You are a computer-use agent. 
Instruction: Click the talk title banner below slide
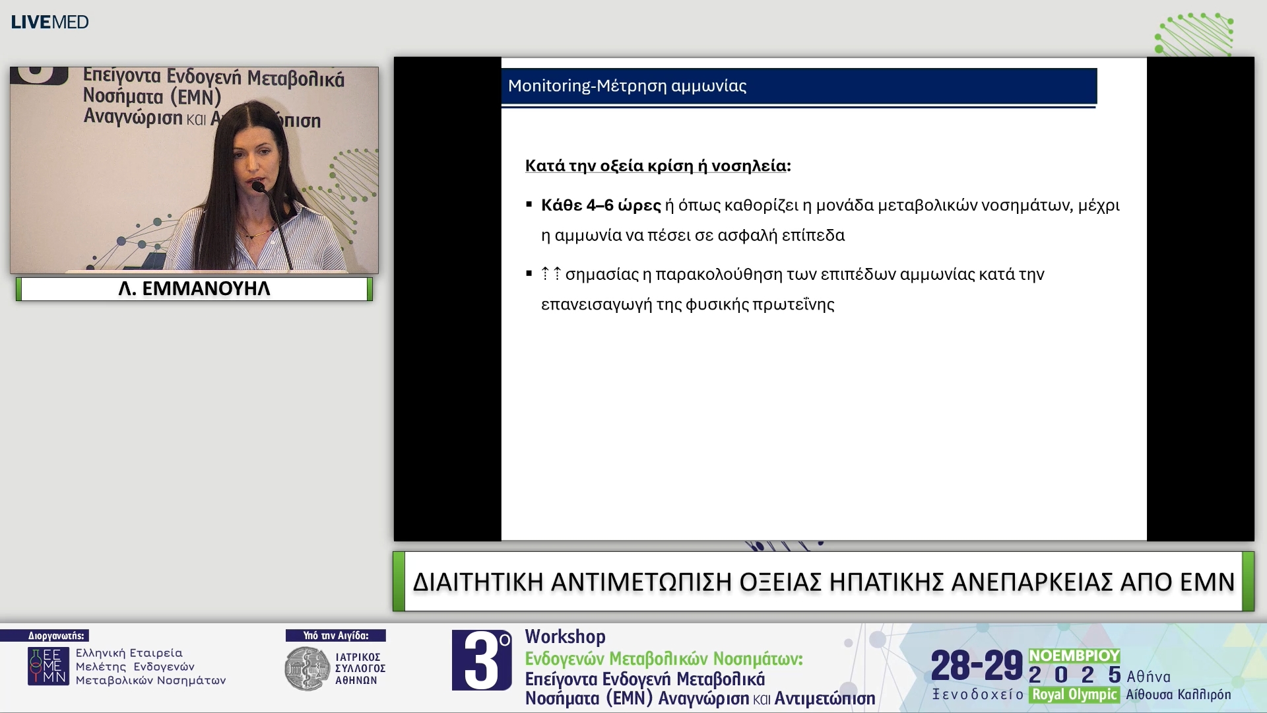[x=823, y=582]
